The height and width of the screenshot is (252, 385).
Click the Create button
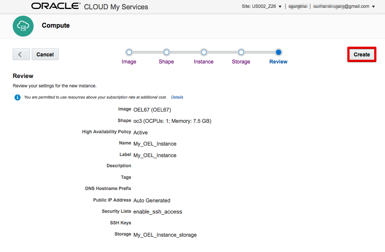361,54
